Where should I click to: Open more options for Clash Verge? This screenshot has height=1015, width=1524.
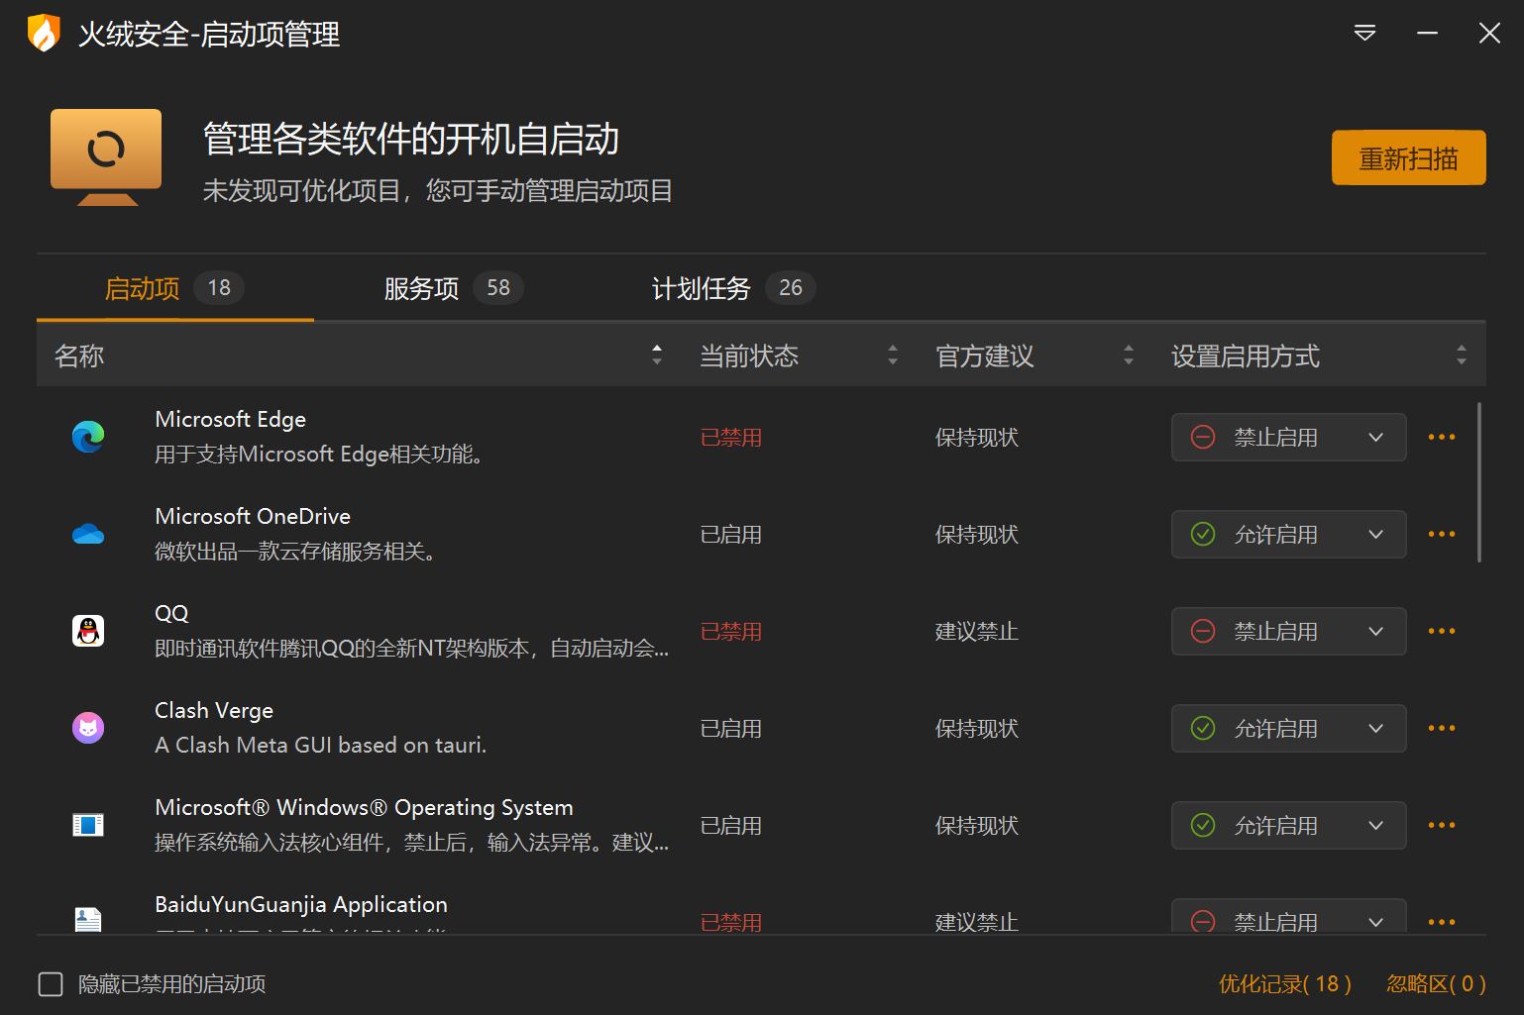[1442, 728]
